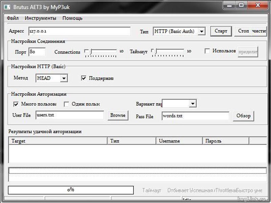Expand the Тип dropdown showing HTTP (Basic Auth)
The image size is (271, 203).
[x=202, y=31]
